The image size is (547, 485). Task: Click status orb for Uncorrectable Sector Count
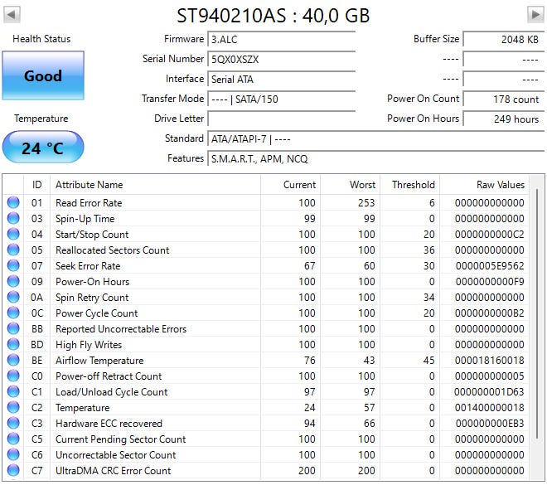13,454
